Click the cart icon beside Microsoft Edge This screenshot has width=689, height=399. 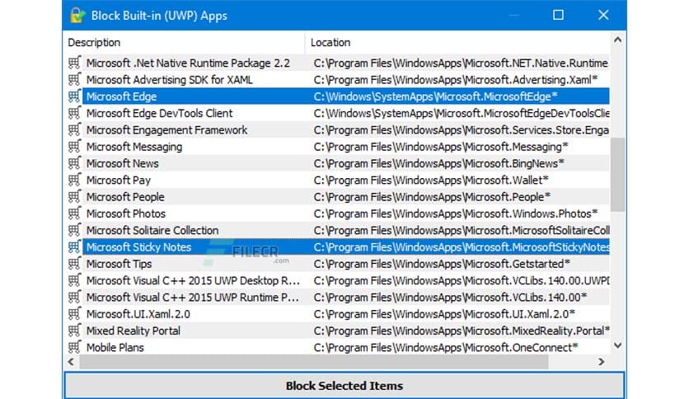[75, 96]
